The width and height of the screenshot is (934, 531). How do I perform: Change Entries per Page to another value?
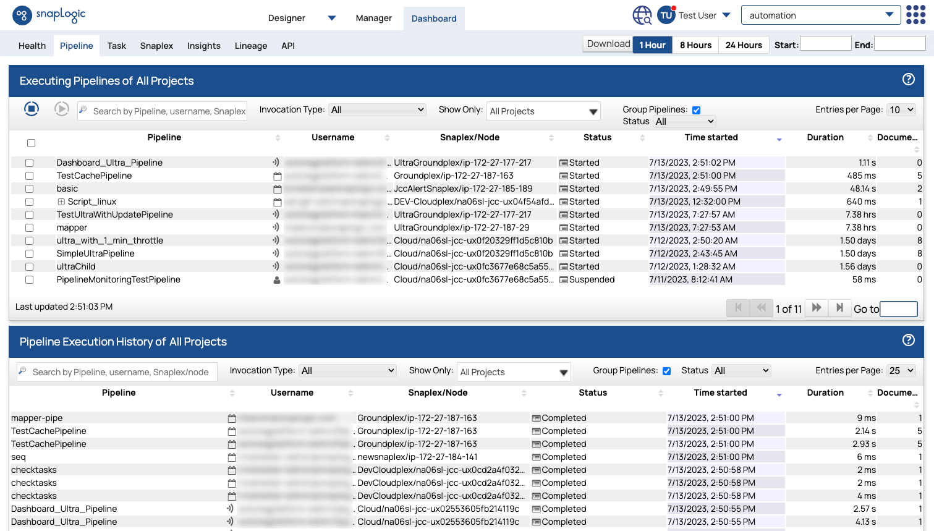(901, 109)
